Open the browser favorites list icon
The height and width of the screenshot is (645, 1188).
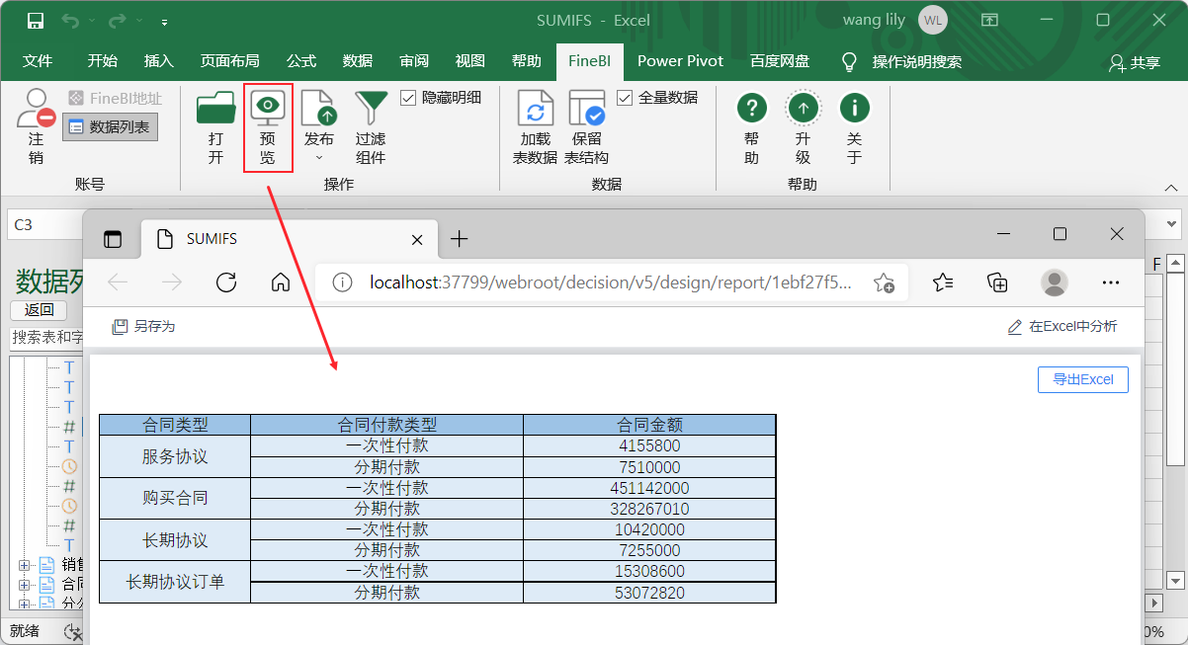click(943, 282)
